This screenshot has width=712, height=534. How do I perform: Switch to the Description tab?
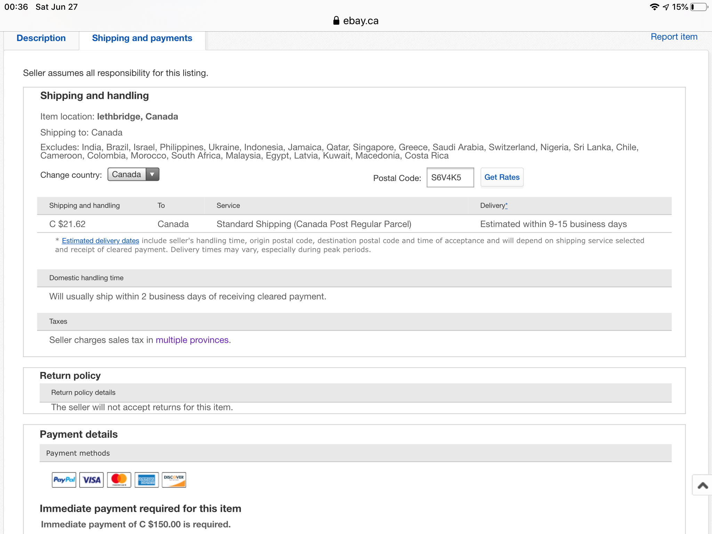[41, 38]
